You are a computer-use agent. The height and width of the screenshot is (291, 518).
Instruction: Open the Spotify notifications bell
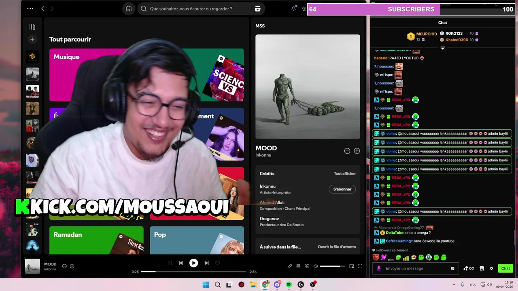point(293,8)
